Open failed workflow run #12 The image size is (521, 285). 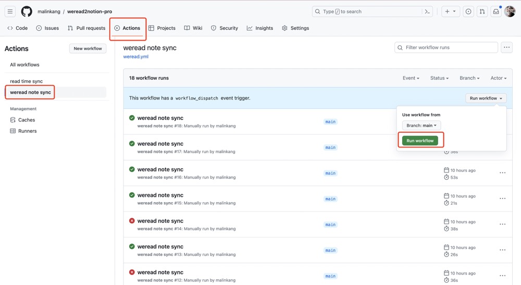tap(160, 272)
